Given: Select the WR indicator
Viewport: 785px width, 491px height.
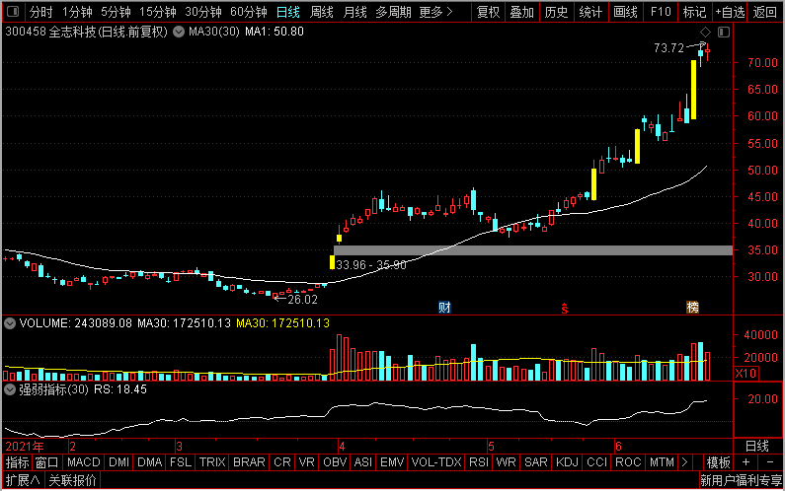Looking at the screenshot, I should pos(506,462).
